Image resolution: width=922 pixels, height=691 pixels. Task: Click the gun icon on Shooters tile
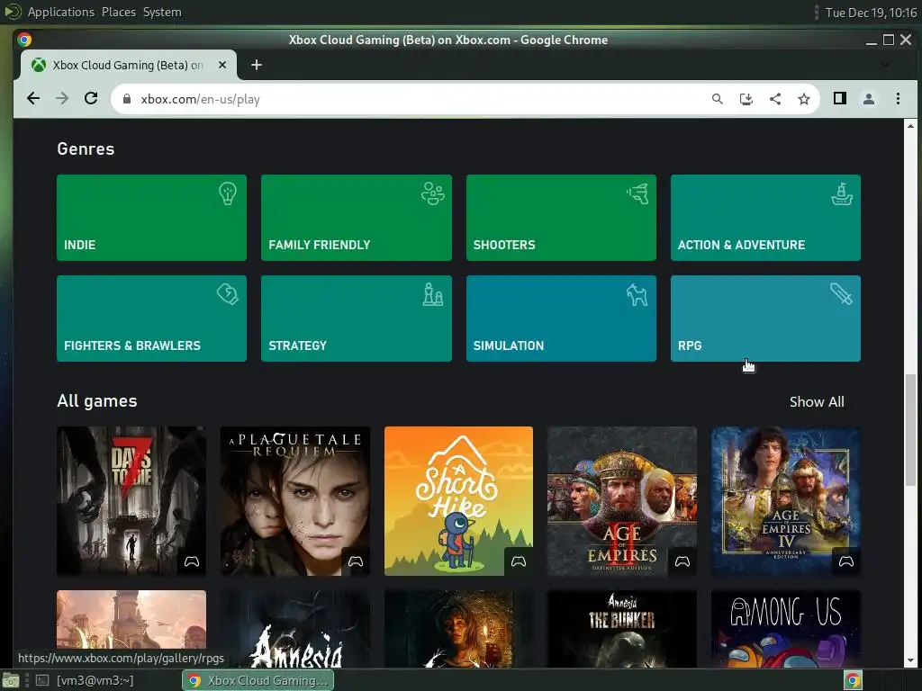click(x=637, y=193)
